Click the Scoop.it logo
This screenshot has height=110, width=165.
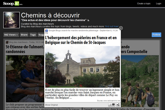(x=11, y=4)
